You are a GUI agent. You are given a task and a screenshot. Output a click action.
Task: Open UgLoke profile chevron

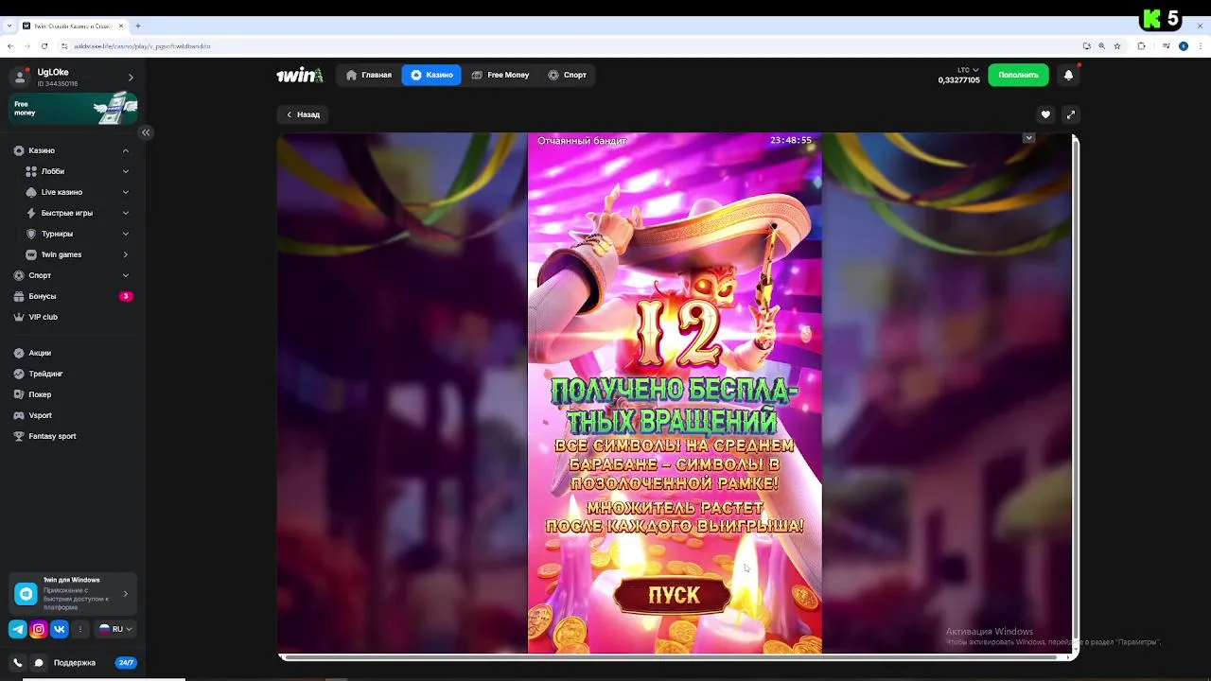tap(131, 78)
